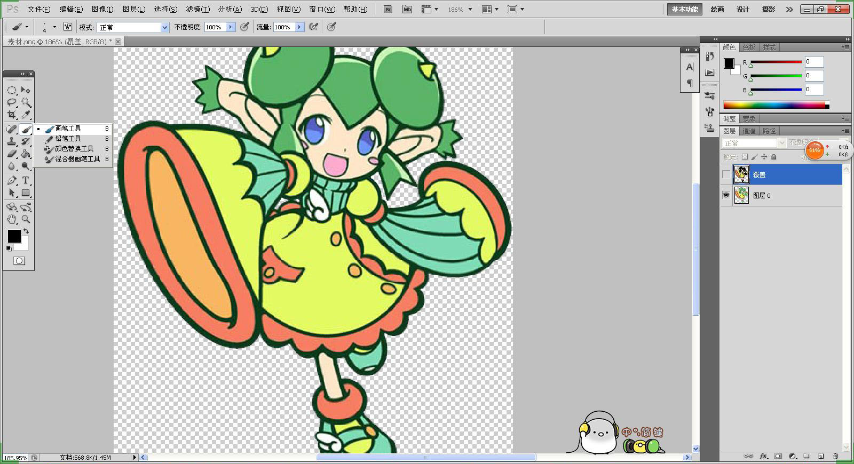The width and height of the screenshot is (854, 464).
Task: Open the History panel icon
Action: pos(709,57)
